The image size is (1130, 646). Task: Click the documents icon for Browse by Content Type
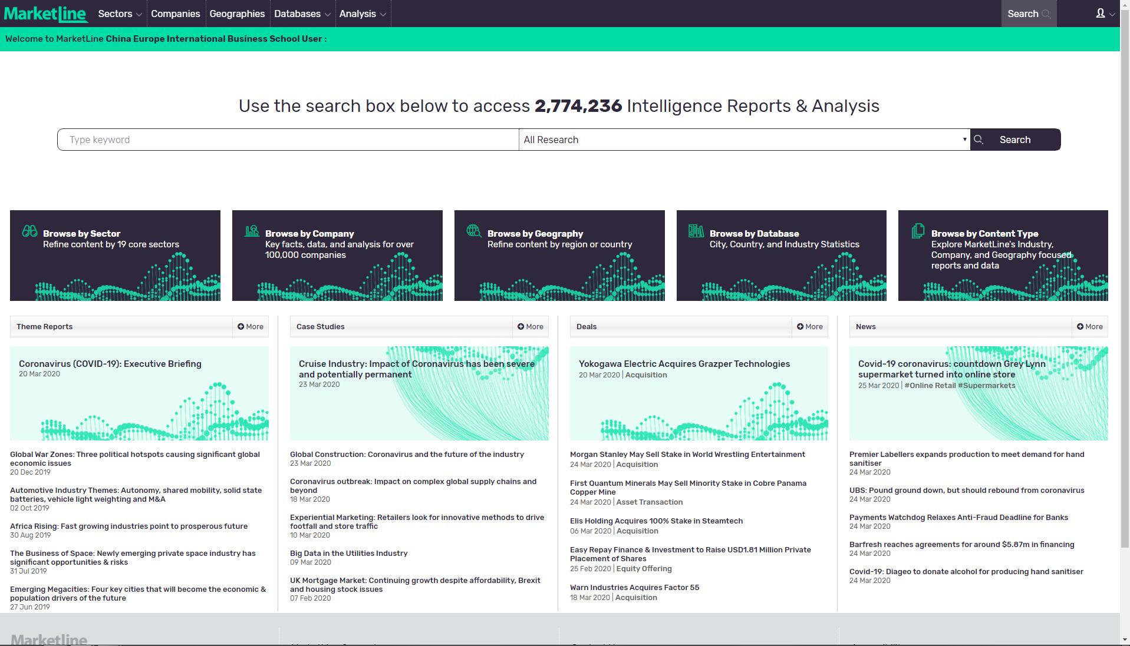[918, 231]
